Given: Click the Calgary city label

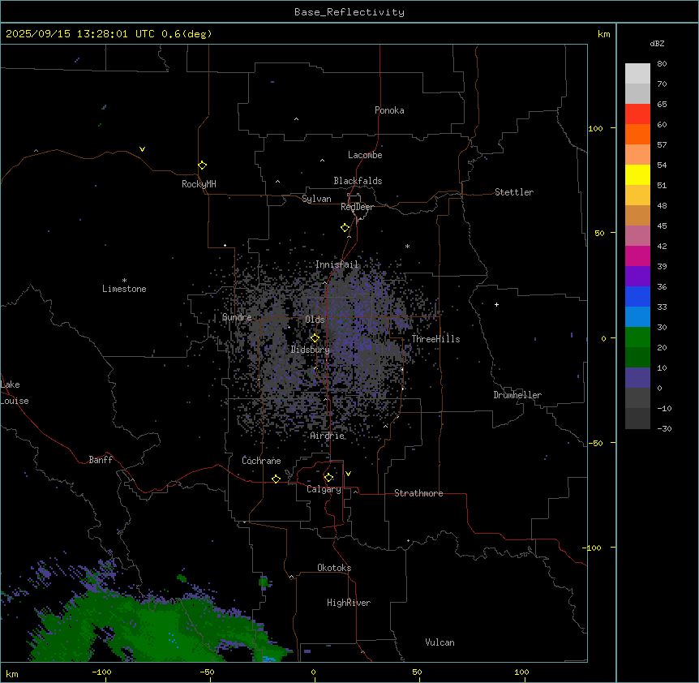Looking at the screenshot, I should point(324,489).
